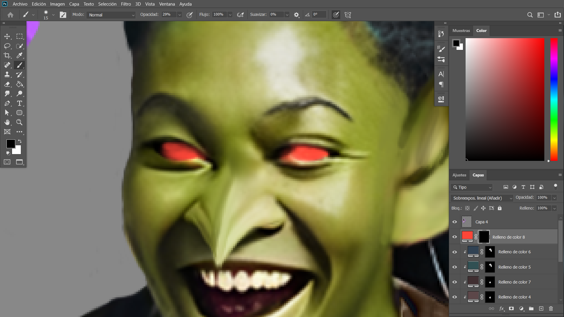Select the Rectangular Marquee tool

(19, 36)
